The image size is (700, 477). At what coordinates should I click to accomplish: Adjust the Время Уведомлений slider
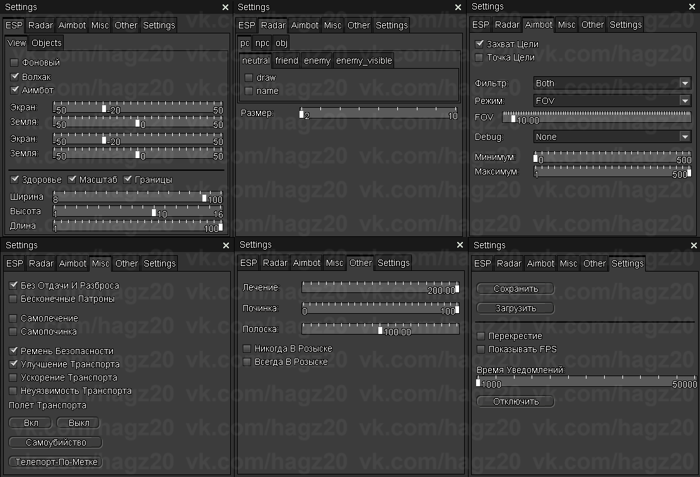(586, 381)
